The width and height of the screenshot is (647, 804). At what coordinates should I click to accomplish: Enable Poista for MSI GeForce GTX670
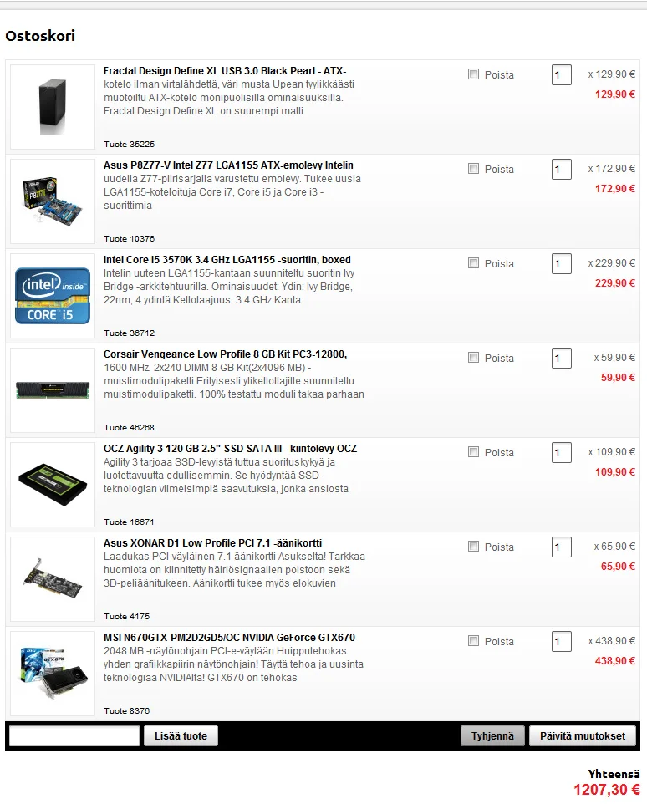coord(473,640)
